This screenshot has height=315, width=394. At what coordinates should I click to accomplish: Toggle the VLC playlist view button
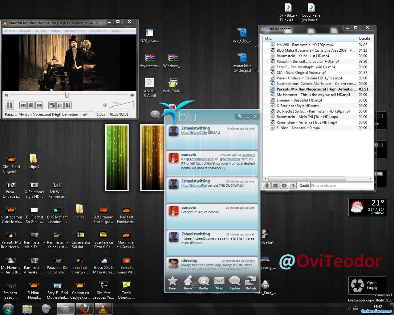tap(60, 105)
